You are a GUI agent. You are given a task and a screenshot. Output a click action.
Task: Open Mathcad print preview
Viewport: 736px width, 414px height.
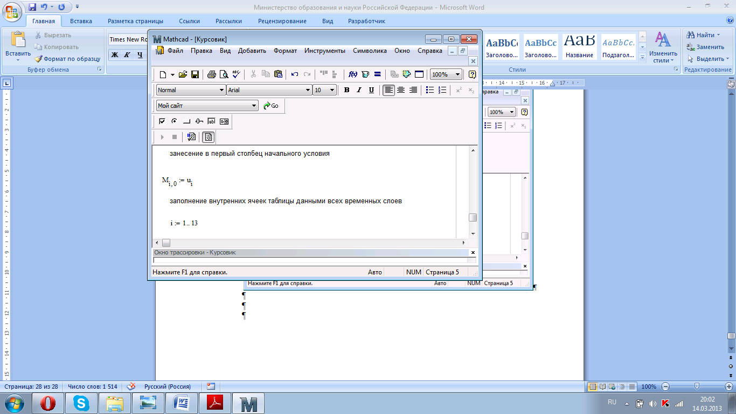(224, 74)
